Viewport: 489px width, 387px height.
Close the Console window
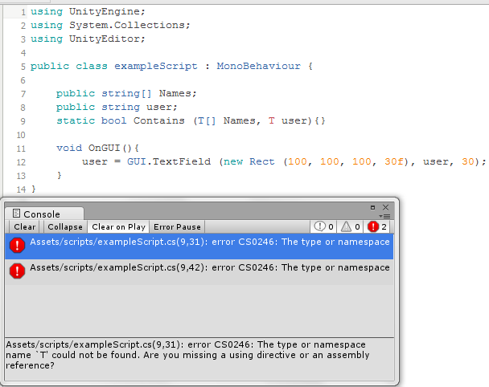click(386, 207)
